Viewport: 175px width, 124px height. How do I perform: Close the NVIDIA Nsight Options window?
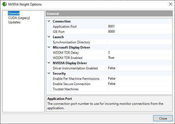pos(170,4)
